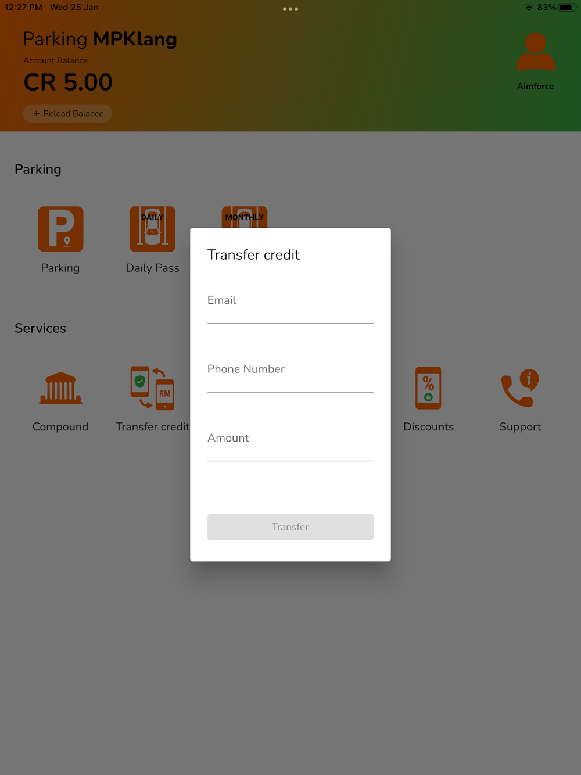Click the grey Transfer button
This screenshot has height=775, width=581.
point(290,527)
